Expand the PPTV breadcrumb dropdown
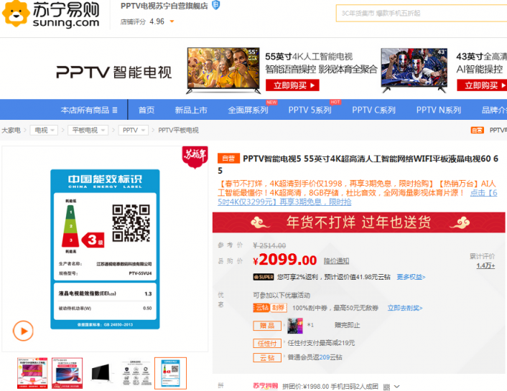Image resolution: width=507 pixels, height=391 pixels. pos(134,131)
